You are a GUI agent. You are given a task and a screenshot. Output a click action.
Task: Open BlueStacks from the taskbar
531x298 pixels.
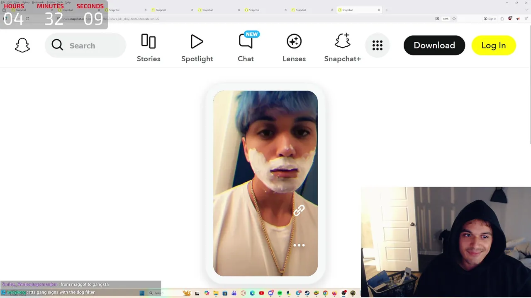click(x=316, y=293)
